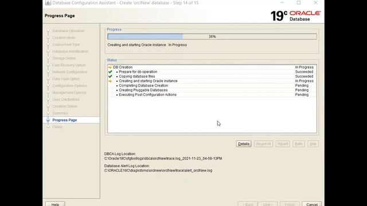367x206 pixels.
Task: Minimize the DBCA window
Action: tap(282, 3)
